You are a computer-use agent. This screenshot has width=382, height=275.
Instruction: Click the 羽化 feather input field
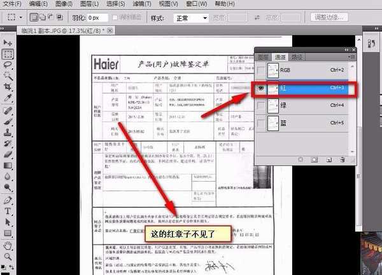click(x=97, y=18)
